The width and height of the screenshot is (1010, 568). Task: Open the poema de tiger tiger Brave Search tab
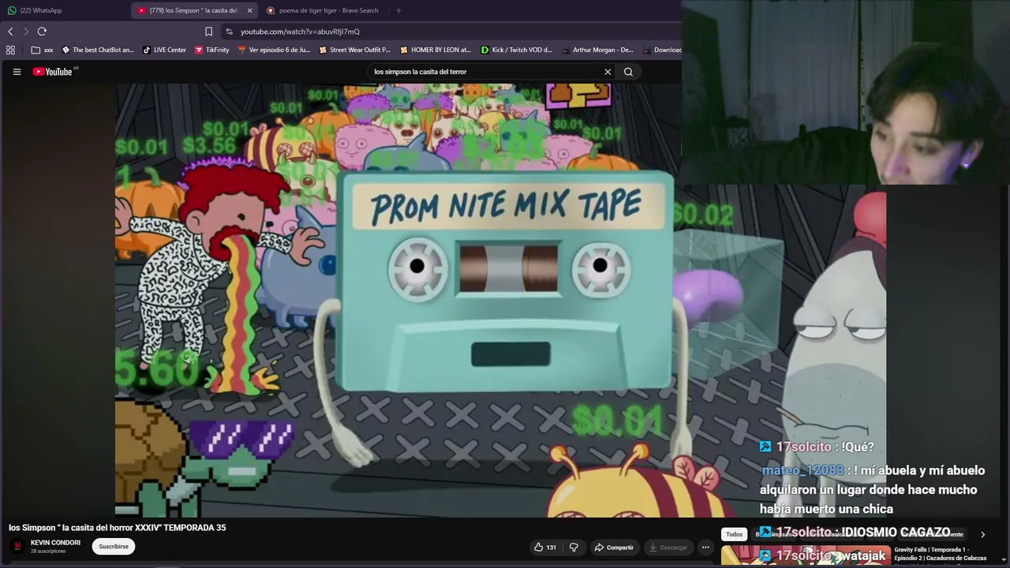point(324,10)
